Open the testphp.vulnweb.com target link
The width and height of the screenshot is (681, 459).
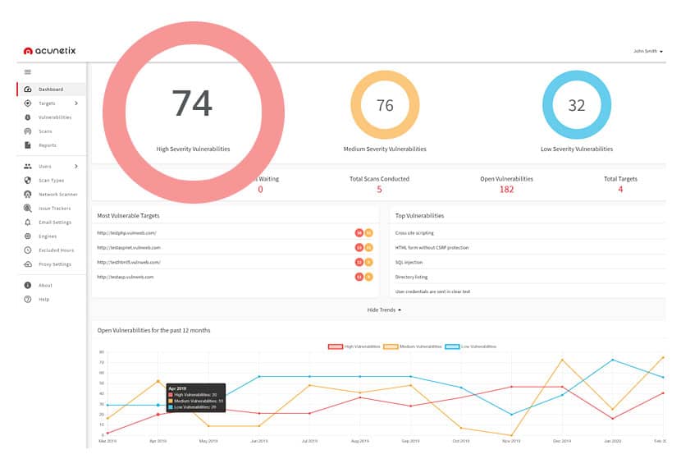coord(127,233)
